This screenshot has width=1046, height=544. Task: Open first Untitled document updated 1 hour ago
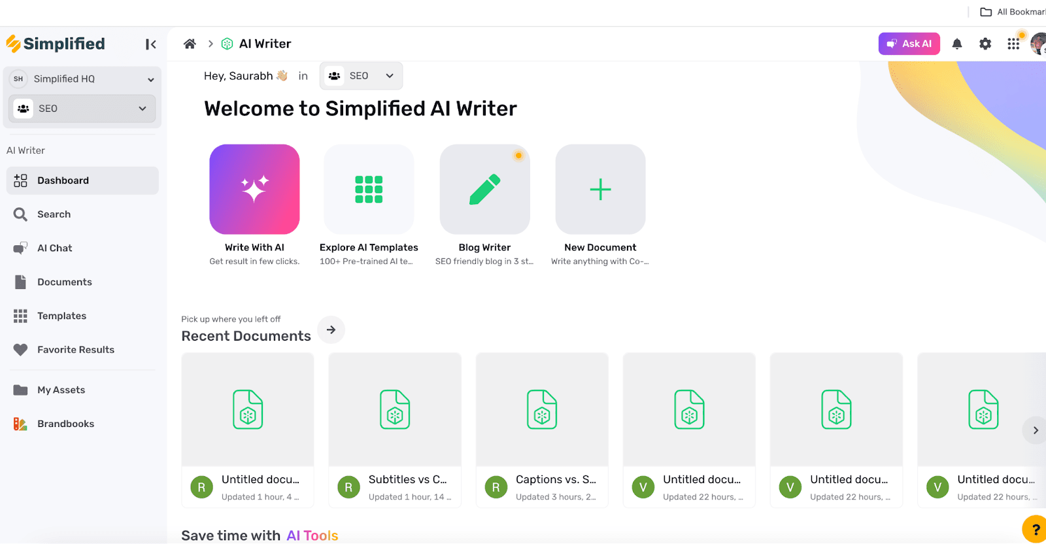[x=248, y=430]
